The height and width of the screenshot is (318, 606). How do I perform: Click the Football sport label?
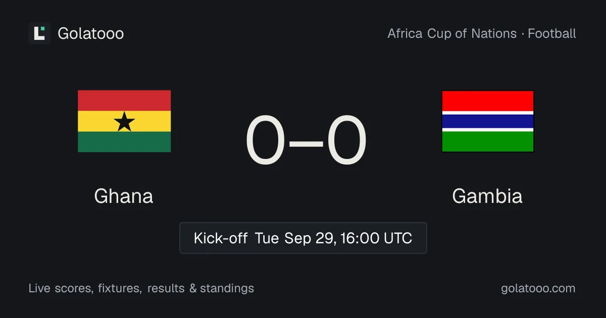[x=552, y=34]
